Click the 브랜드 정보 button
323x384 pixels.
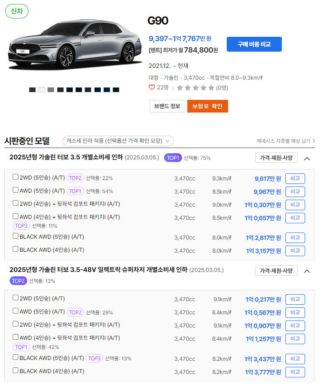click(167, 106)
